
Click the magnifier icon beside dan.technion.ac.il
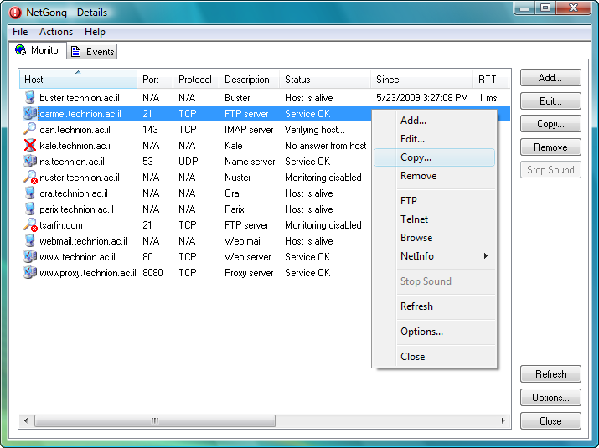click(x=30, y=130)
